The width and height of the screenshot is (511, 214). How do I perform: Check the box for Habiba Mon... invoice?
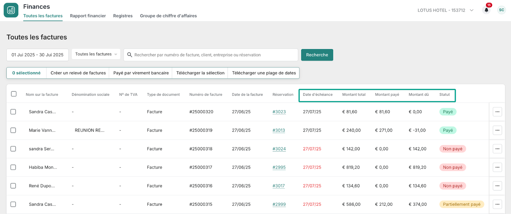[13, 167]
